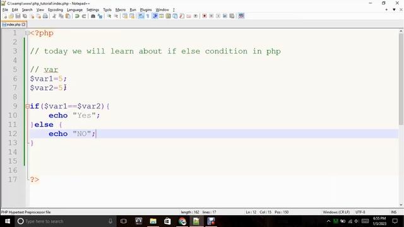The height and width of the screenshot is (227, 404).
Task: Toggle Word Wrap in the toolbar
Action: [141, 16]
